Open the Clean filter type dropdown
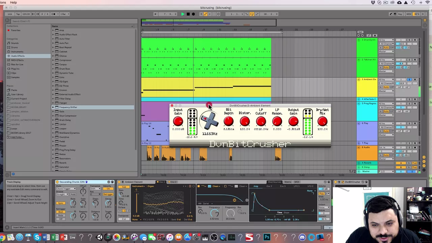 (x=216, y=186)
